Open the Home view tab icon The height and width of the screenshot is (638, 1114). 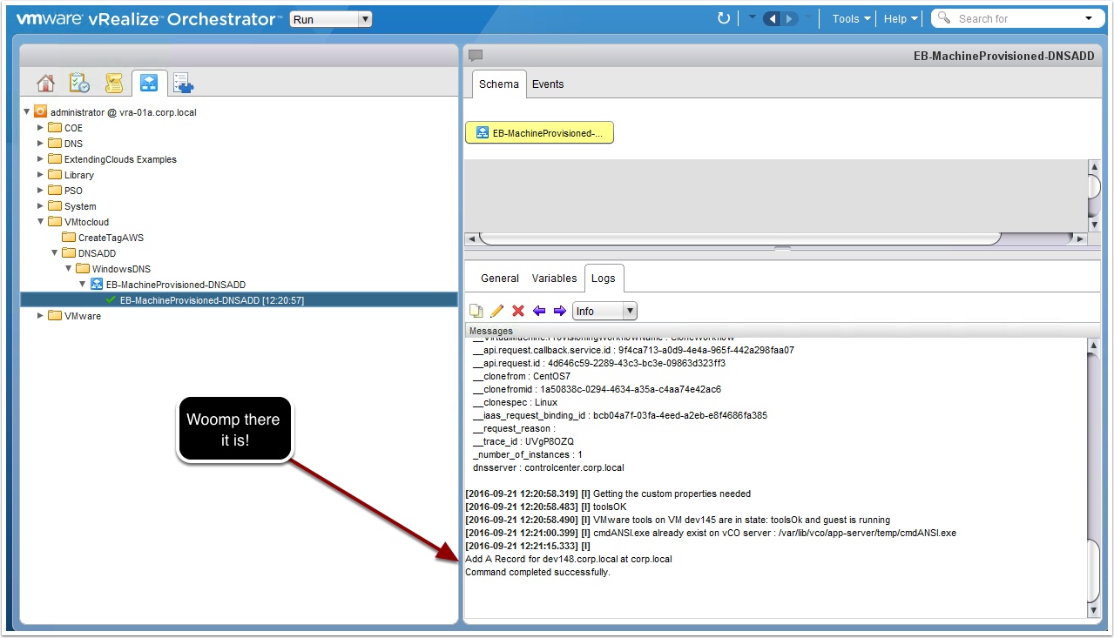[46, 83]
